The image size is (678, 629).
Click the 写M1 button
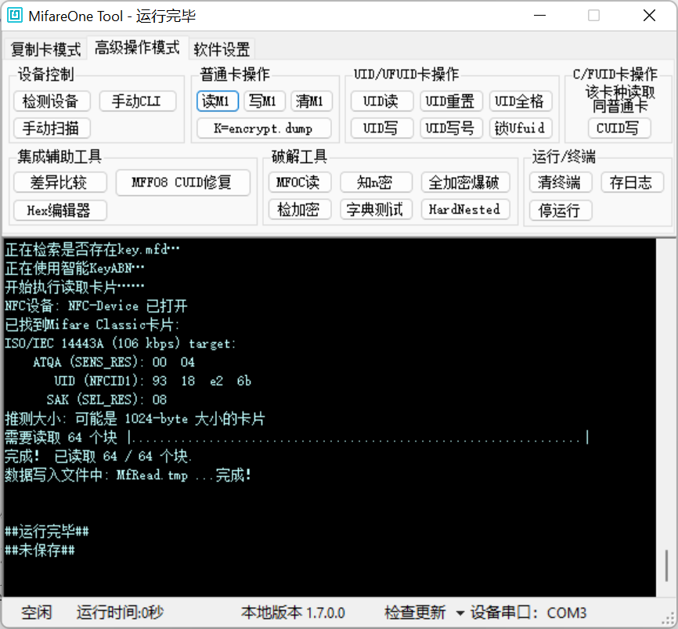pos(264,101)
